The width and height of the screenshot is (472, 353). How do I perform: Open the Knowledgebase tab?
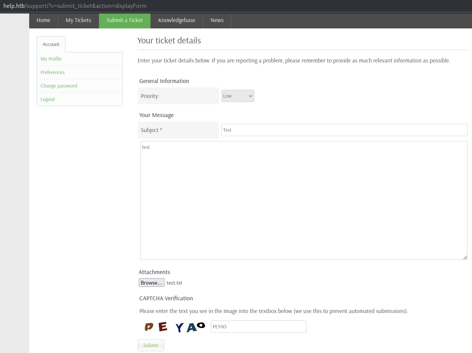click(177, 21)
